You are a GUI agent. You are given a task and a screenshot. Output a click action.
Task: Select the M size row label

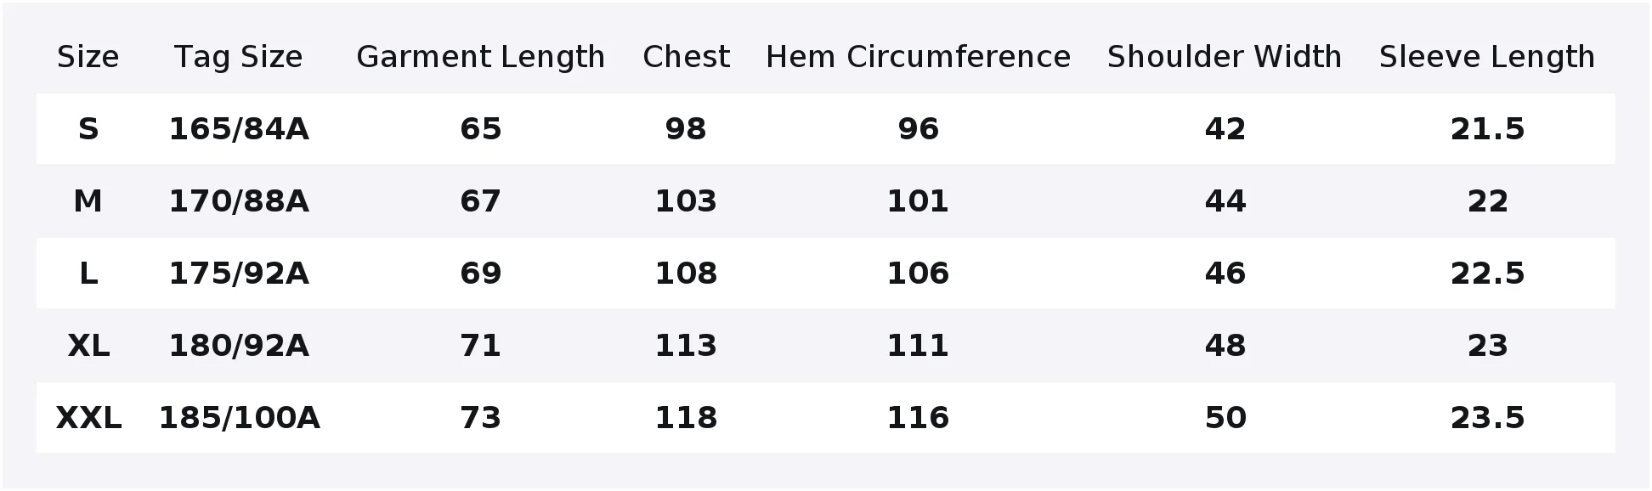(88, 201)
